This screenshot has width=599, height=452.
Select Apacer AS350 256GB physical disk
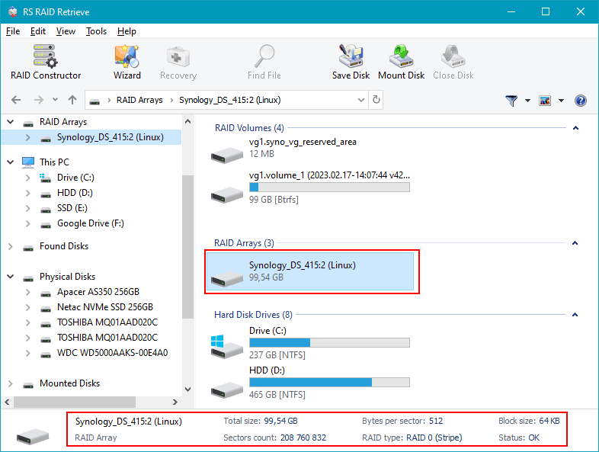(98, 292)
